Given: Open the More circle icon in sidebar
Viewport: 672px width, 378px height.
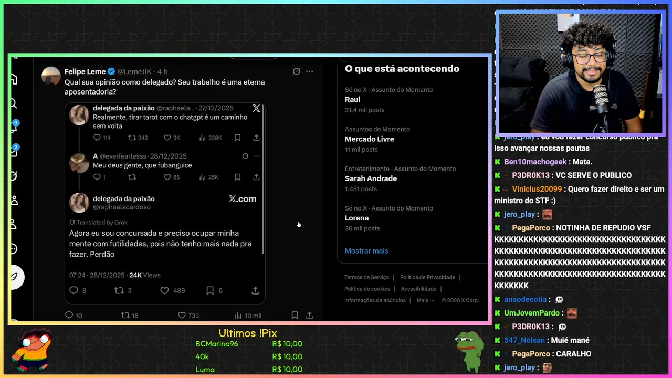Looking at the screenshot, I should (14, 249).
